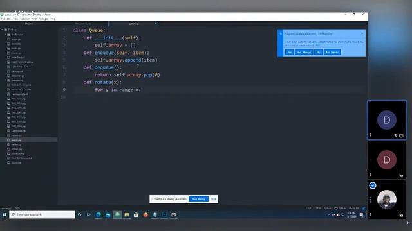Click Yes, Always in the notification
This screenshot has width=412, height=231.
click(304, 52)
